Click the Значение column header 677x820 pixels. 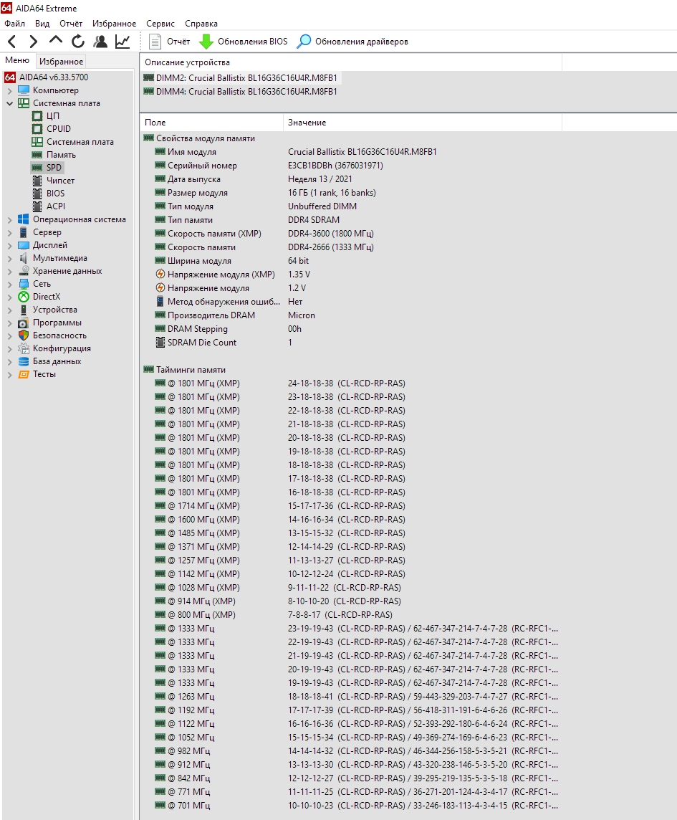click(x=423, y=123)
